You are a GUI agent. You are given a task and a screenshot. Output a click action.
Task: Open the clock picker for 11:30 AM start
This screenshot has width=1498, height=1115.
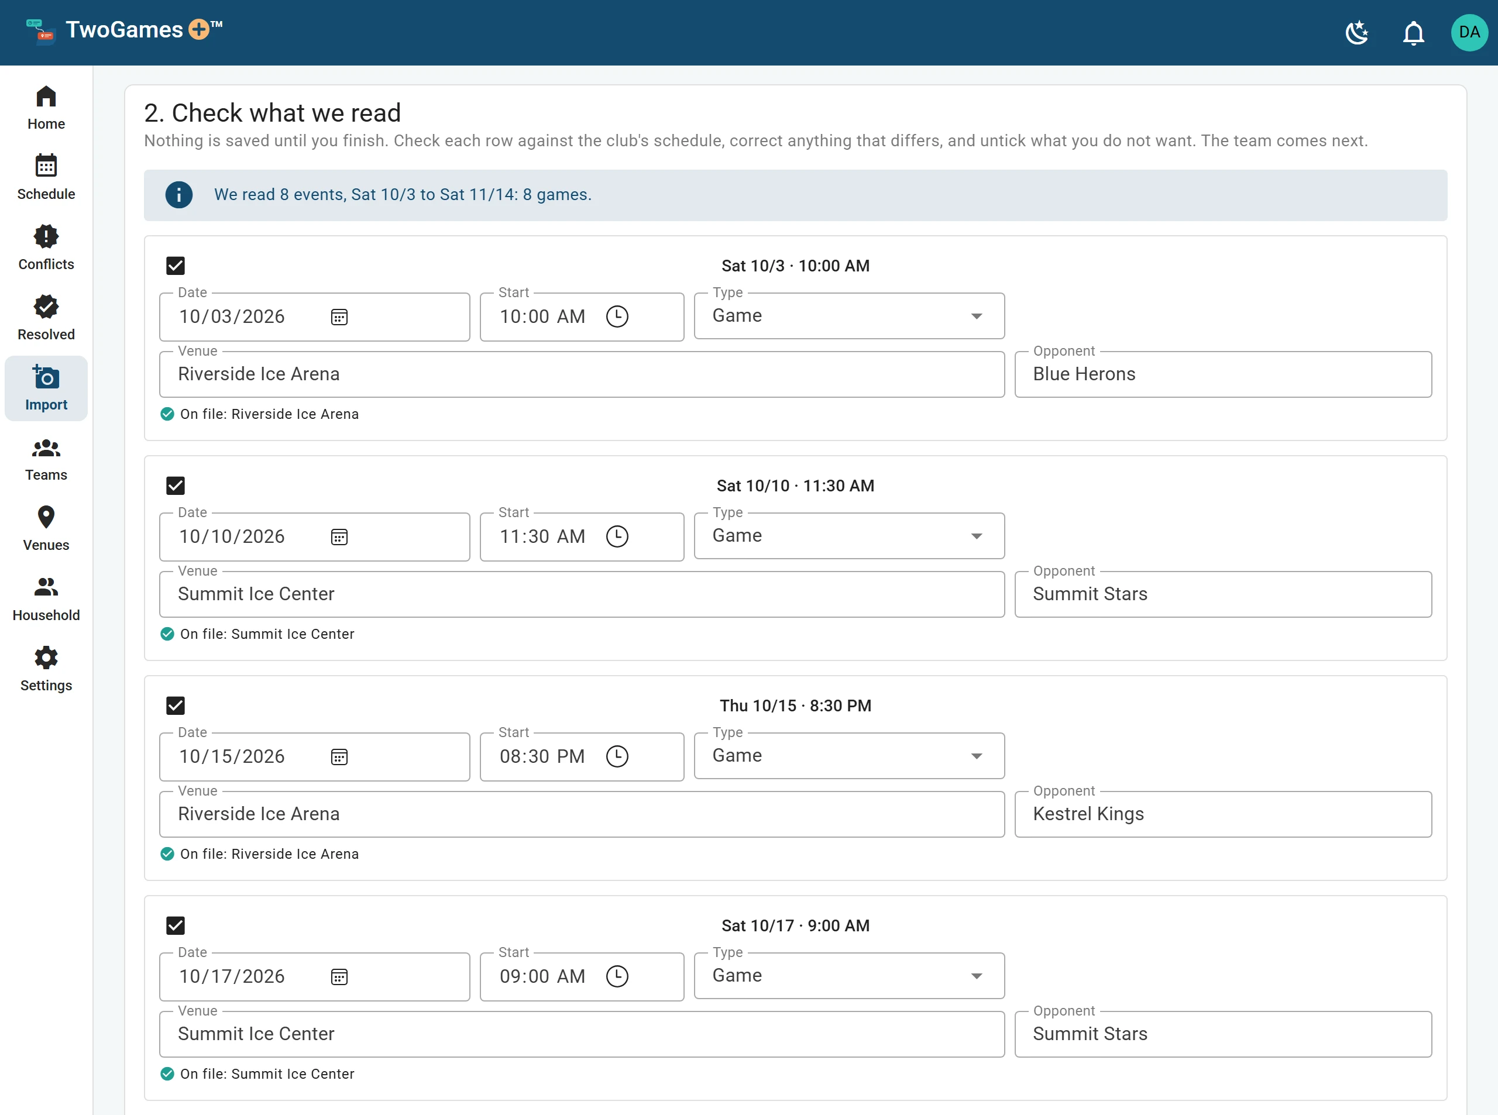(617, 536)
